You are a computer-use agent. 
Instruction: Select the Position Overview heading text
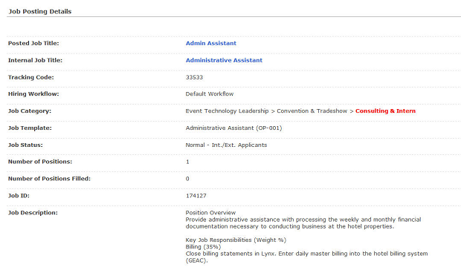(210, 213)
